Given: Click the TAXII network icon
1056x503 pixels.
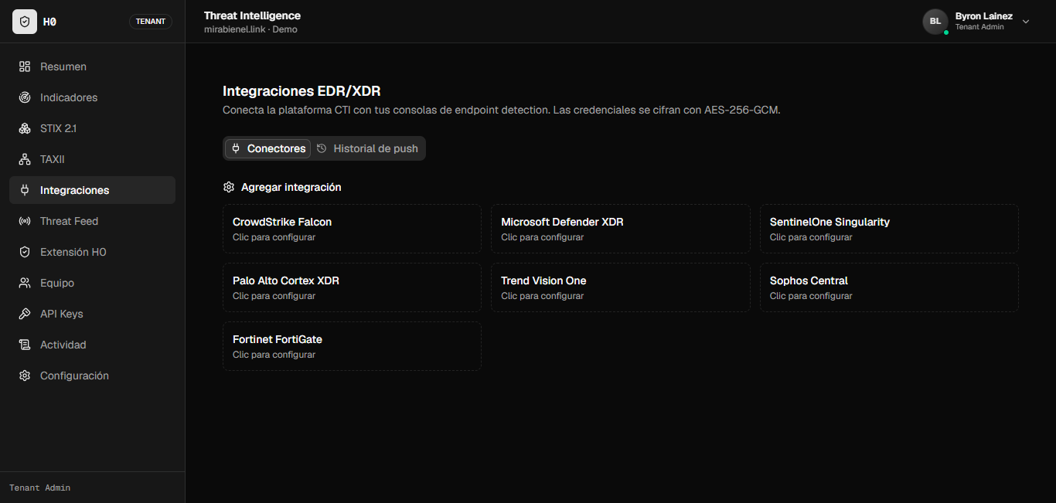Looking at the screenshot, I should (25, 159).
